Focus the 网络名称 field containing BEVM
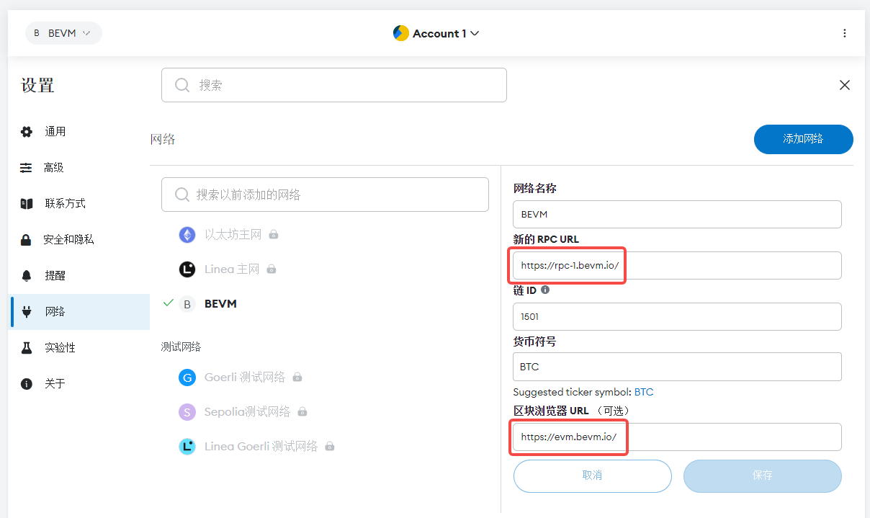 click(677, 214)
